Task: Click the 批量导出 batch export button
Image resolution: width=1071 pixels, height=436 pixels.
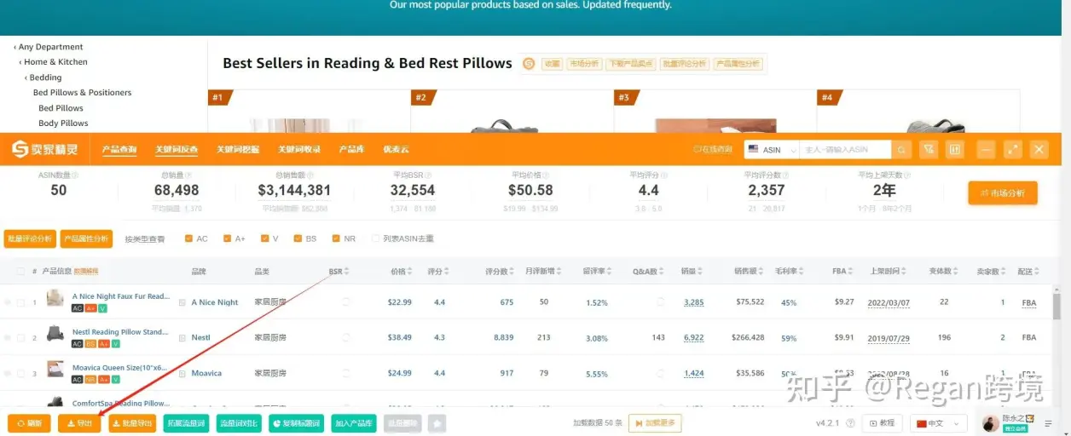Action: pyautogui.click(x=132, y=423)
